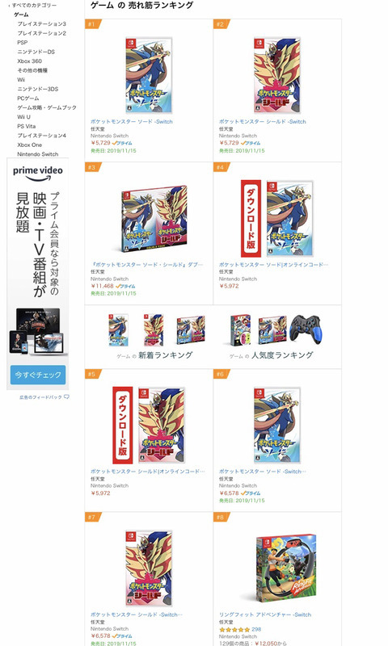Click the star rating of Ring Fit Adventure
388x646 pixels.
click(234, 630)
